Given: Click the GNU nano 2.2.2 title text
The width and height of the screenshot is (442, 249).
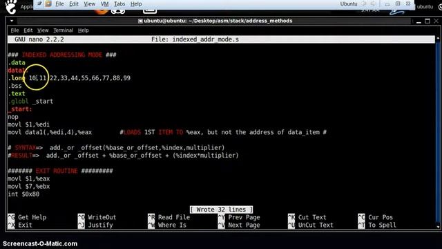Looking at the screenshot, I should pyautogui.click(x=39, y=39).
